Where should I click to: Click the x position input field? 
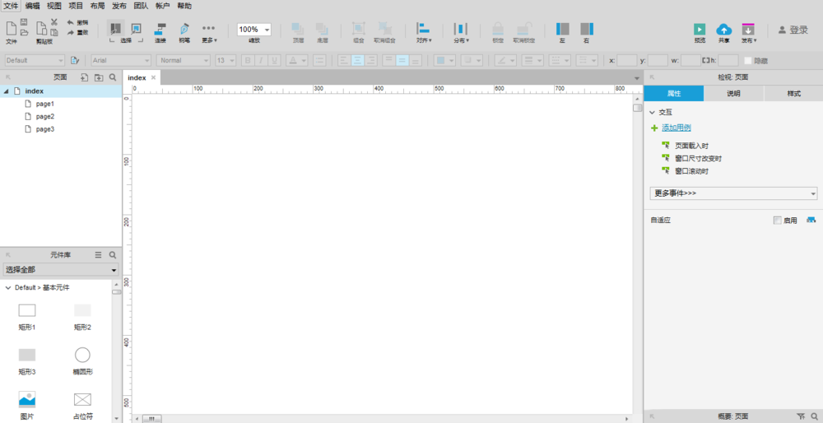[626, 60]
